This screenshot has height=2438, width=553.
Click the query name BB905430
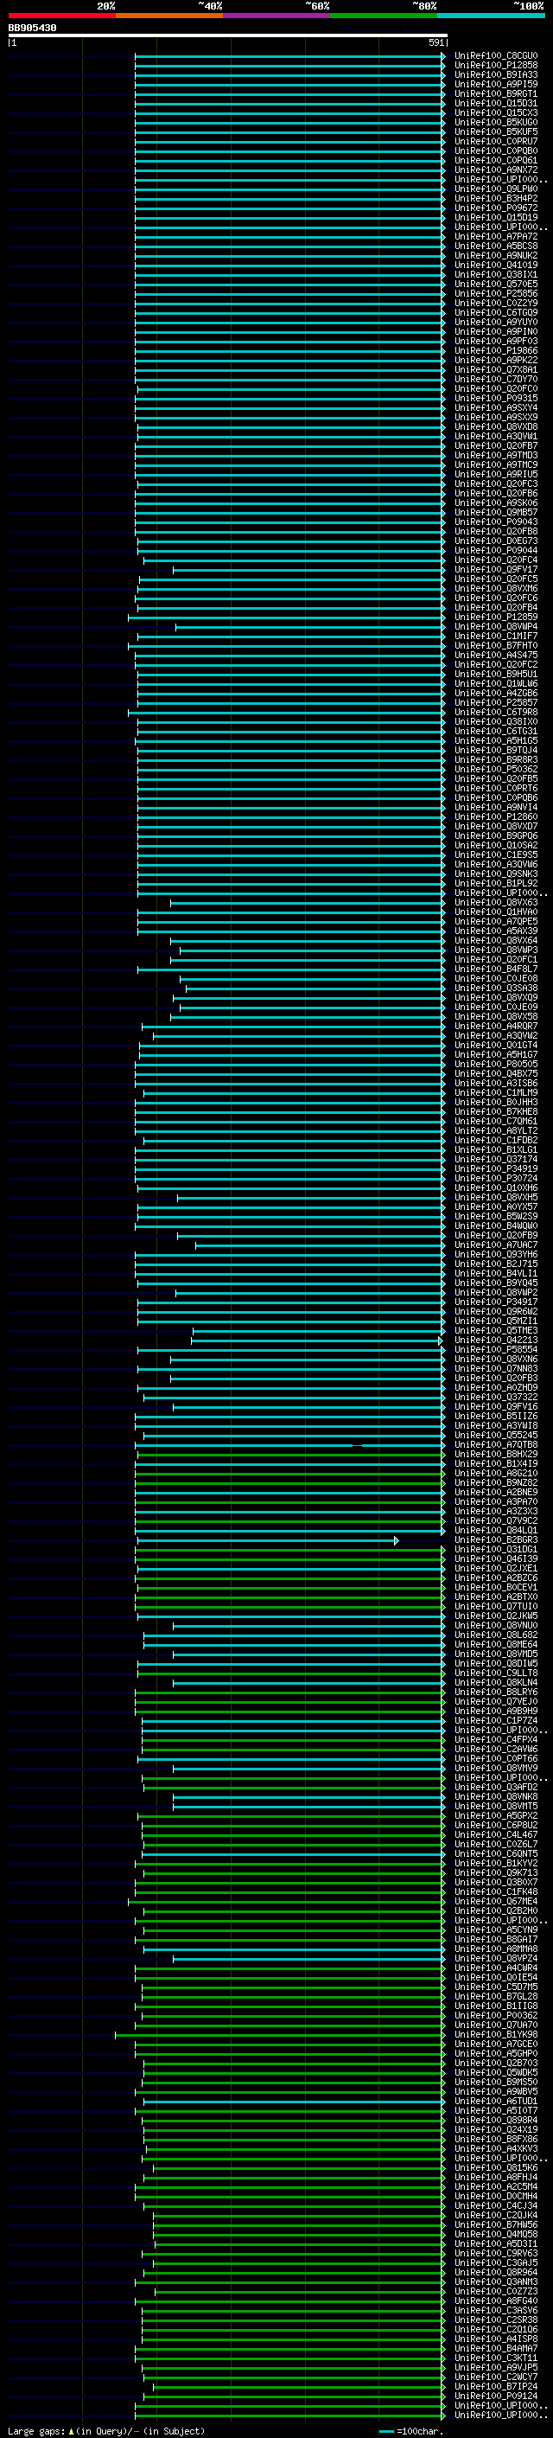click(x=32, y=29)
